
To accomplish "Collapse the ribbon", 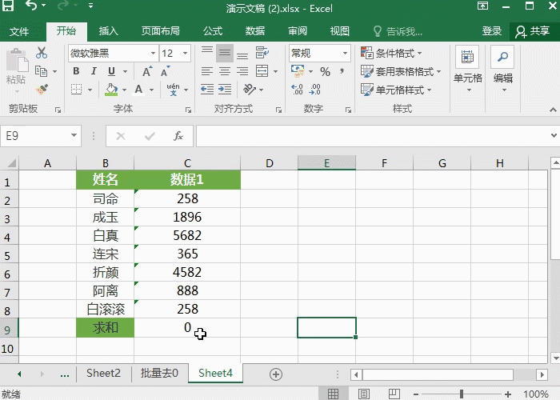I will [553, 110].
